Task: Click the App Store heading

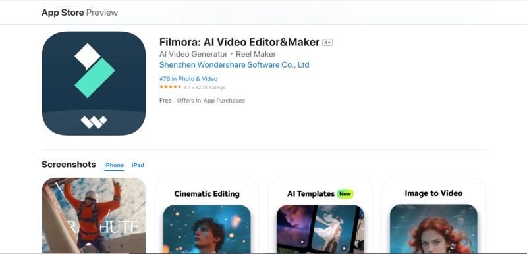Action: click(x=63, y=13)
